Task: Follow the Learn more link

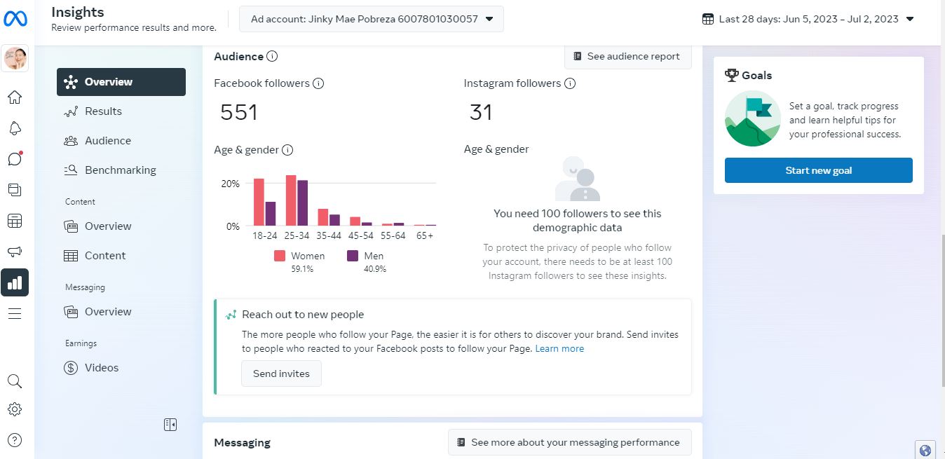Action: (x=559, y=348)
